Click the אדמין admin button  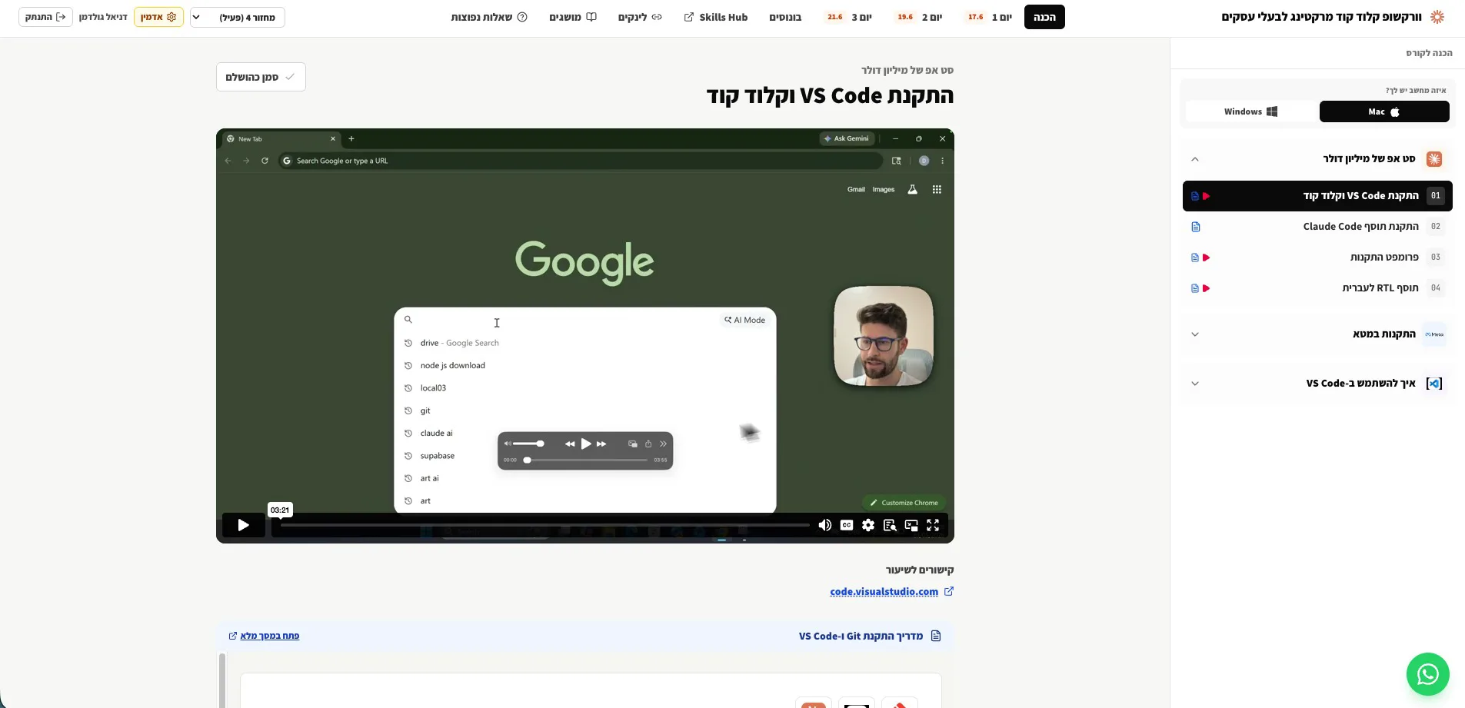158,17
